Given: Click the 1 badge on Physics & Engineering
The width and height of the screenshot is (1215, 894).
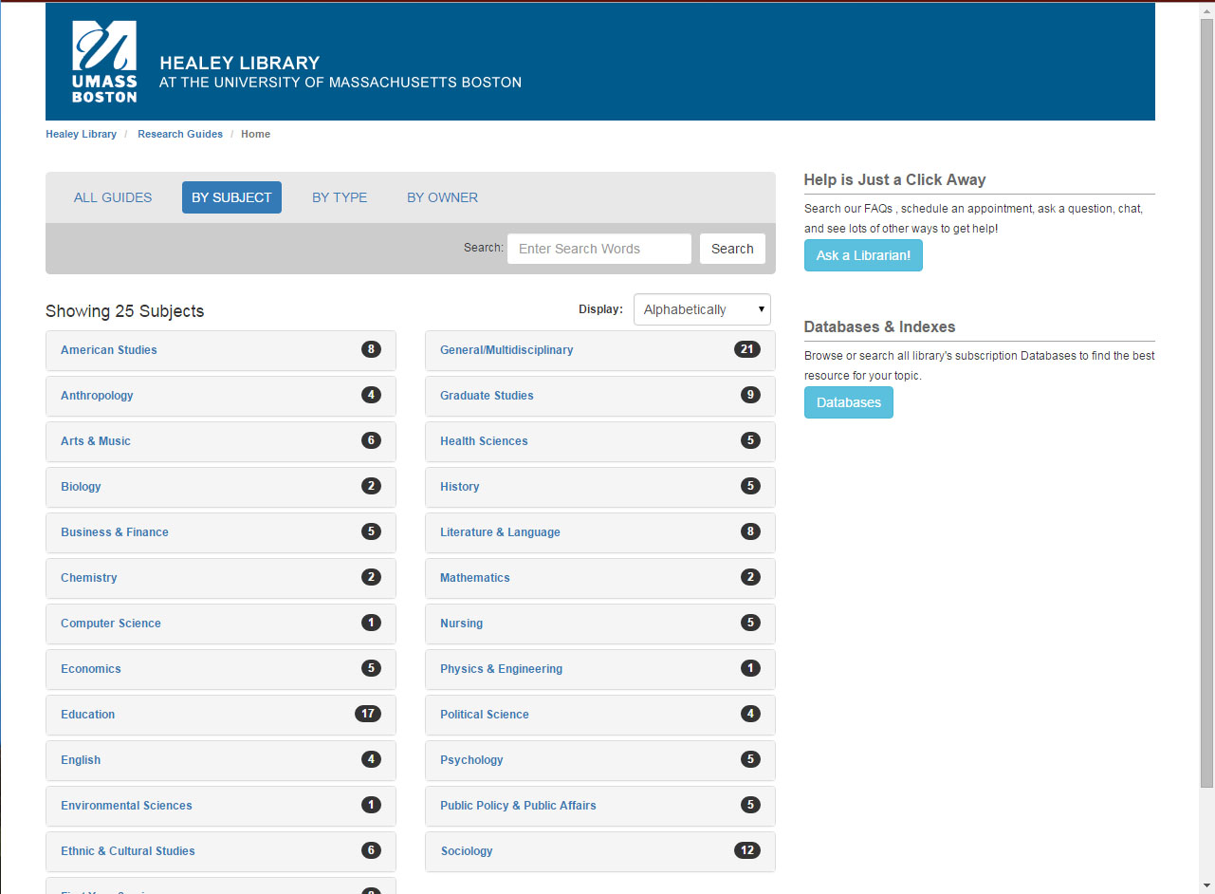Looking at the screenshot, I should pos(750,668).
